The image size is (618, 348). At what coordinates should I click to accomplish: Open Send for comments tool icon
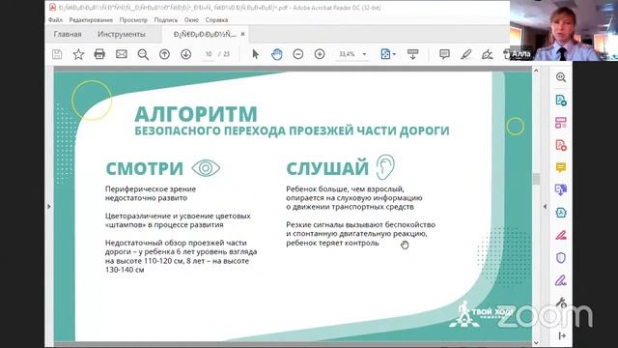[x=561, y=190]
